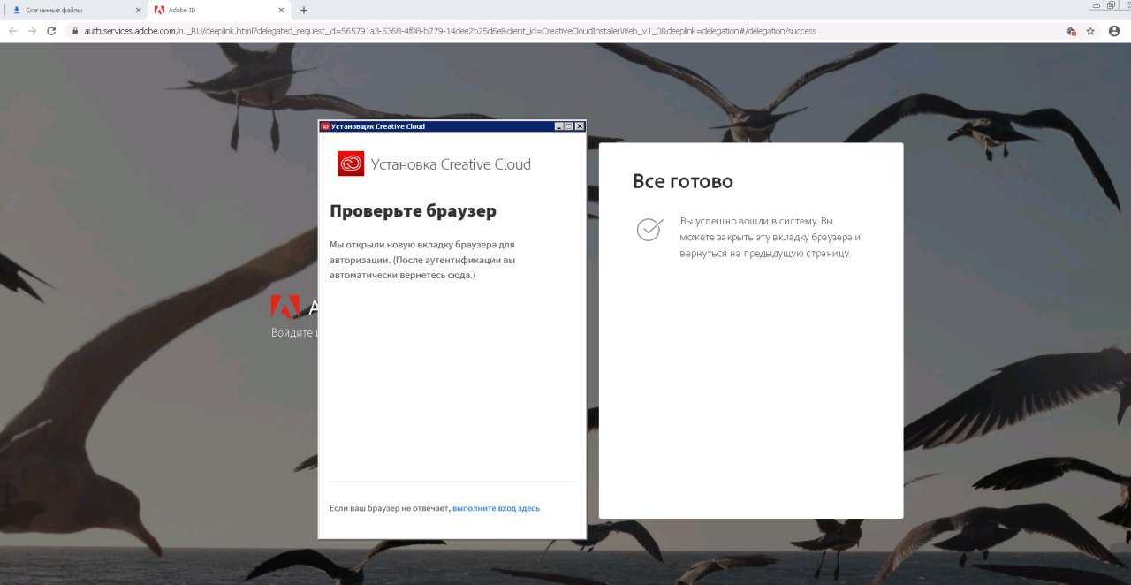Click the Мы открыли новую вкладку paragraph
Viewport: 1131px width, 585px height.
tap(421, 260)
